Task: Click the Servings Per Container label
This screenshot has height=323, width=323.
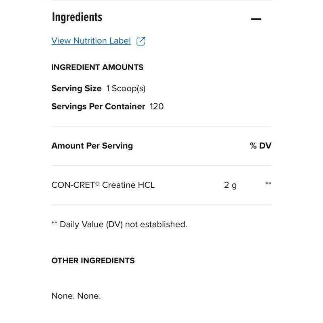Action: [x=98, y=107]
